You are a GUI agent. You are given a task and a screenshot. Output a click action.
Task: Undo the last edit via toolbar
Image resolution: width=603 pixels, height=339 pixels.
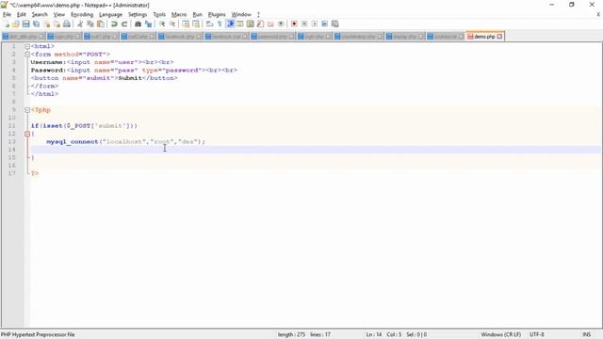[114, 24]
